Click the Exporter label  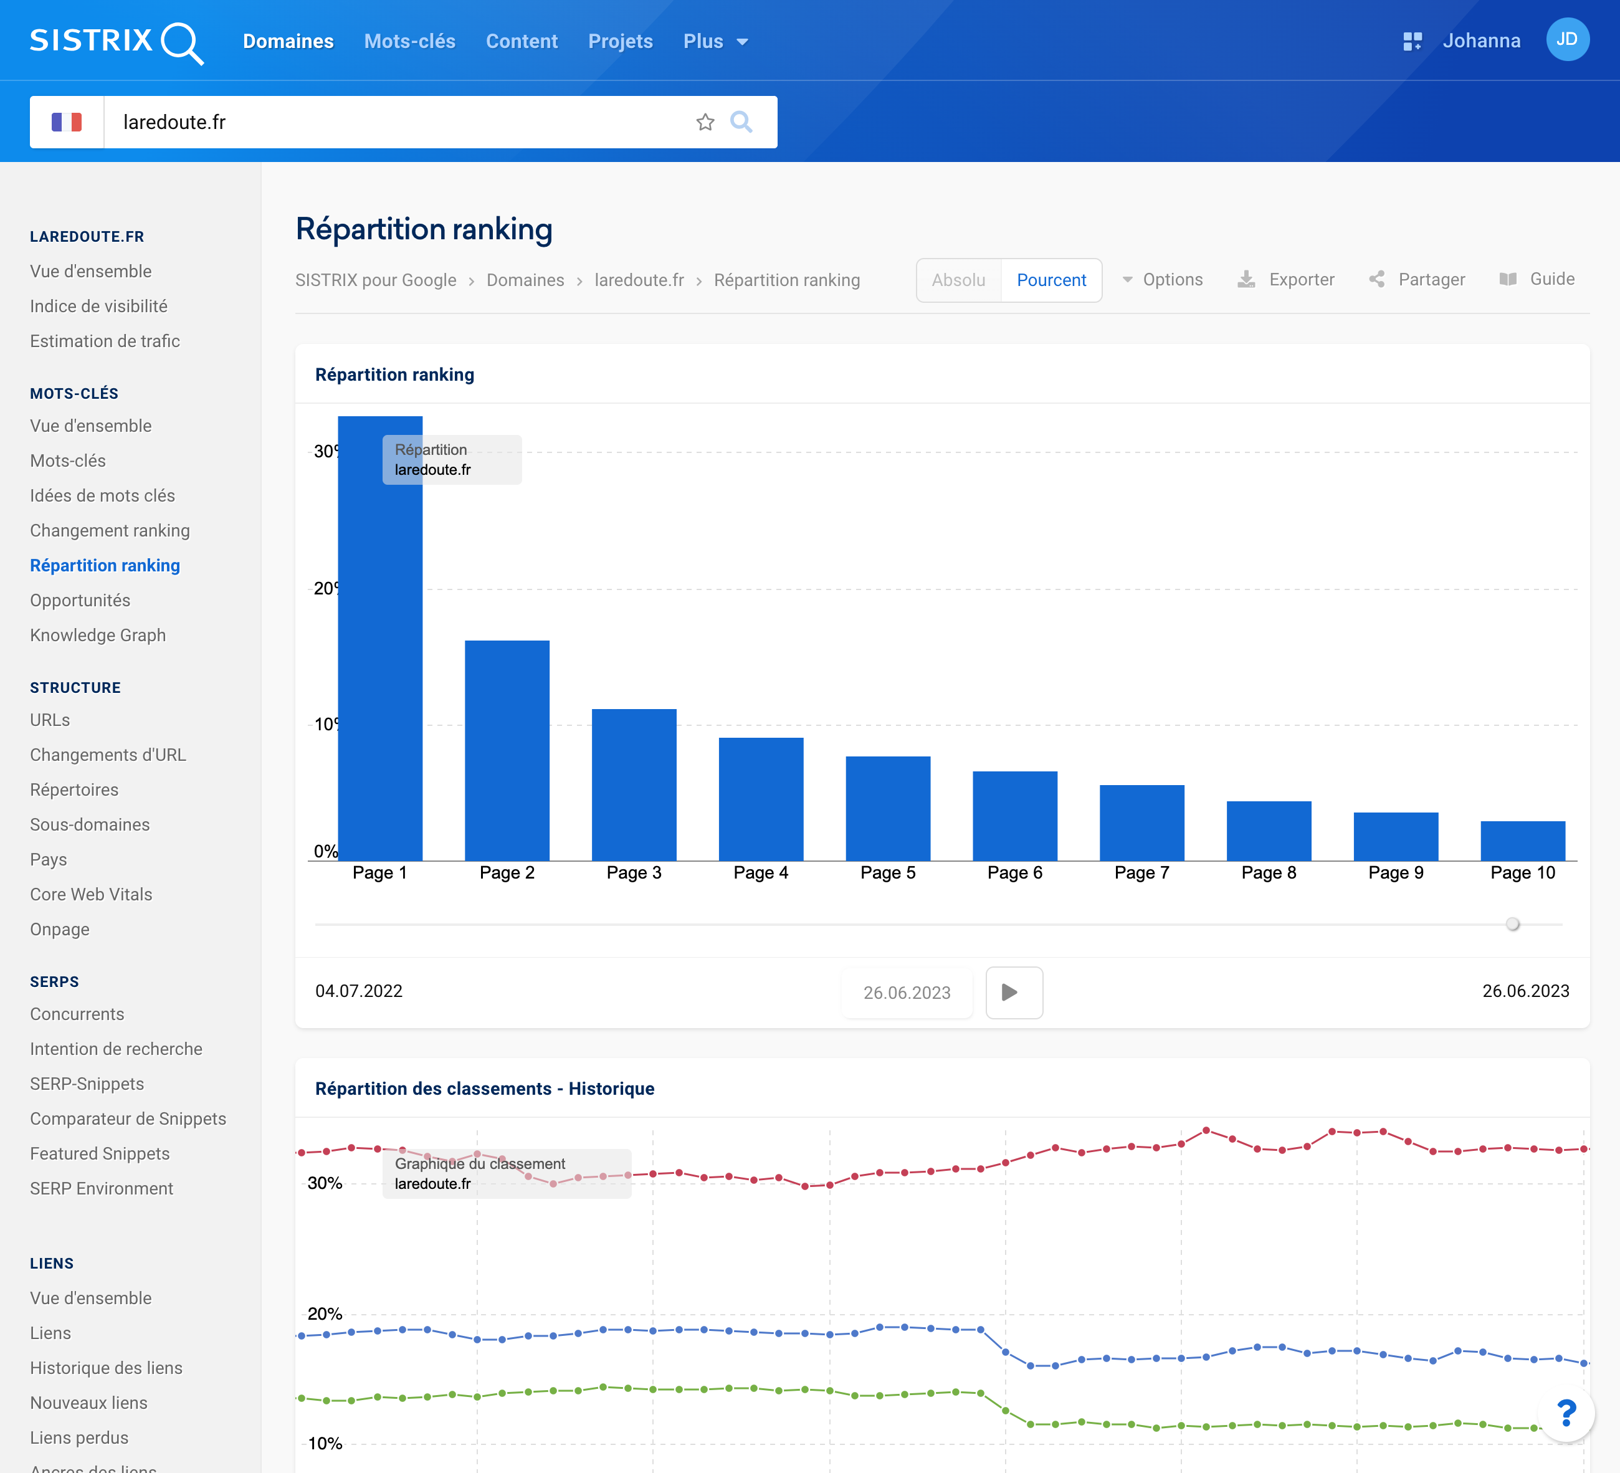(1302, 280)
